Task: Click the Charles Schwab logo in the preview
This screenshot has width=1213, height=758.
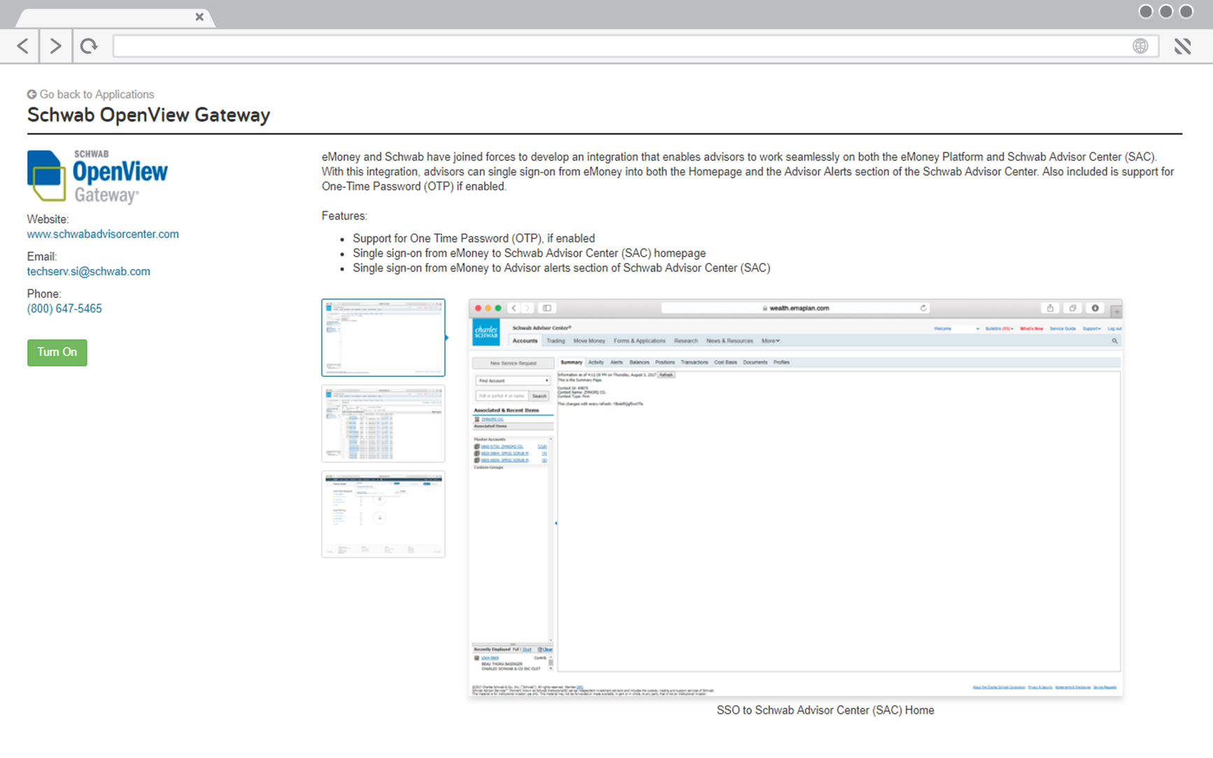Action: (486, 332)
